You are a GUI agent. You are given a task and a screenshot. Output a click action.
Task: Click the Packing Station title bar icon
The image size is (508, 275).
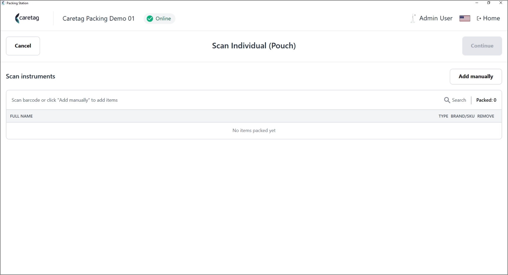(3, 3)
